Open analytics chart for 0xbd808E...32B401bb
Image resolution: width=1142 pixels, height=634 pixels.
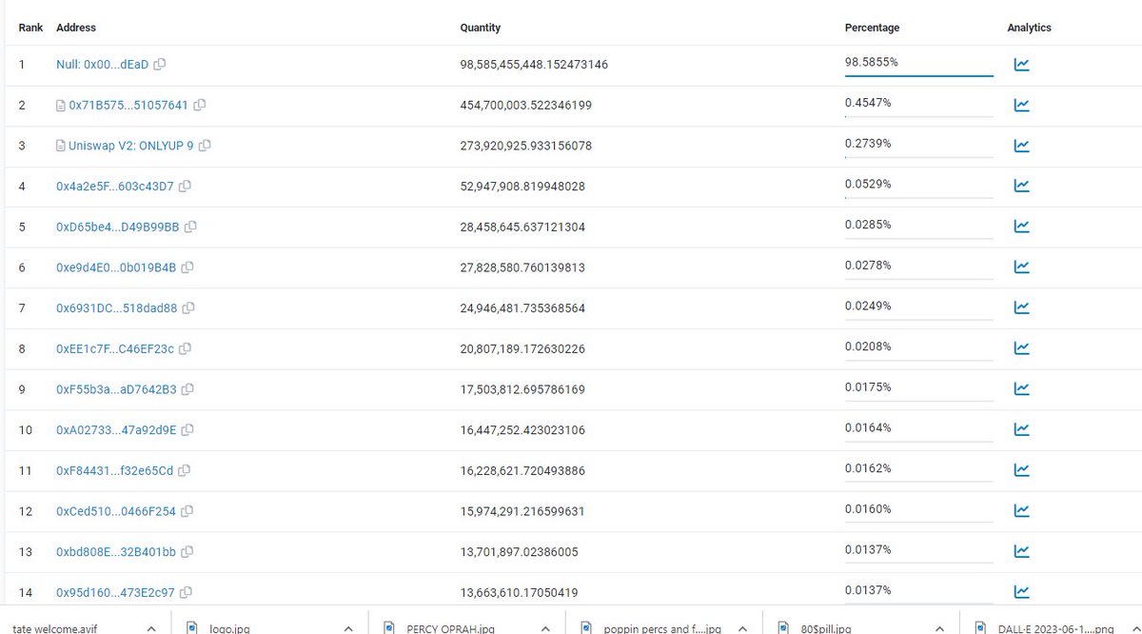point(1021,551)
